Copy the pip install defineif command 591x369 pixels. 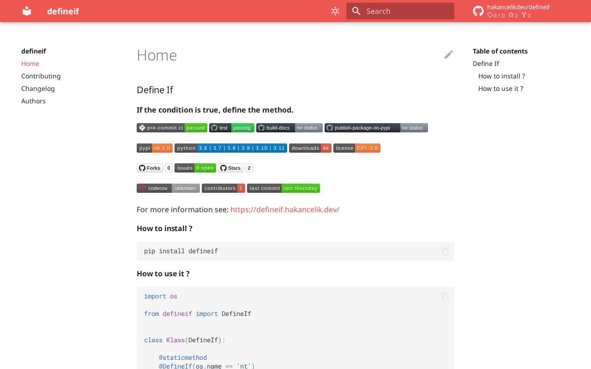pyautogui.click(x=445, y=251)
